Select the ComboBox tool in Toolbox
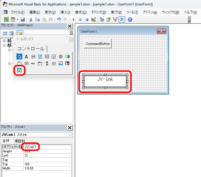The width and height of the screenshot is (201, 177). point(40,57)
